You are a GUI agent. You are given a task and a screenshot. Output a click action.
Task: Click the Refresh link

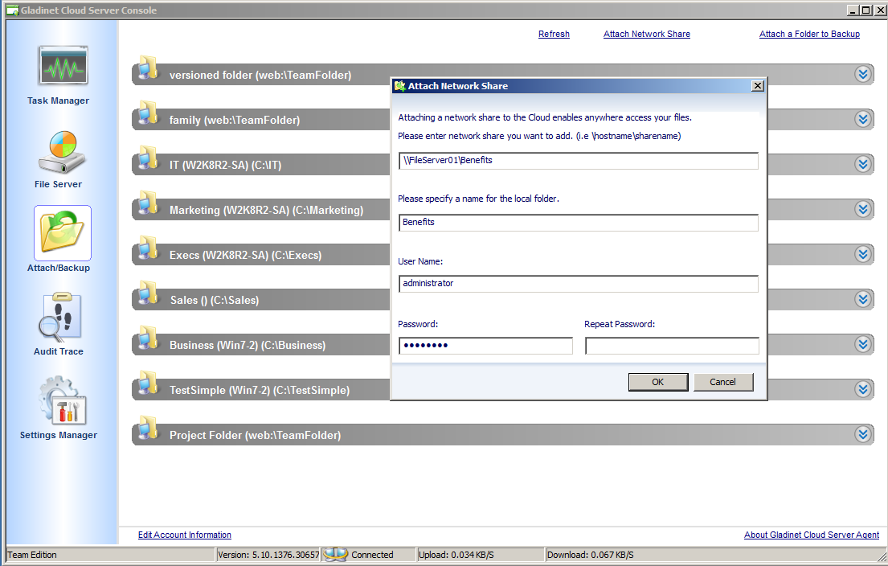[554, 34]
